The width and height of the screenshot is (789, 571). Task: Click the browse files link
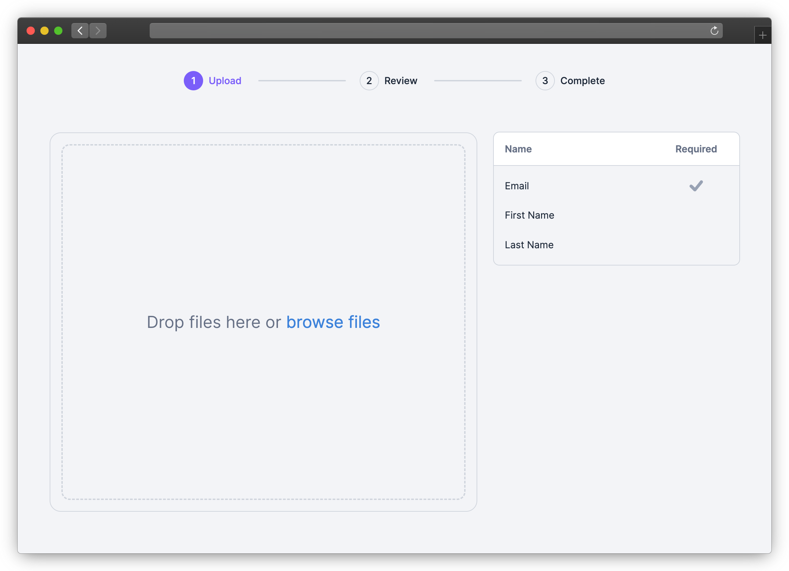333,322
